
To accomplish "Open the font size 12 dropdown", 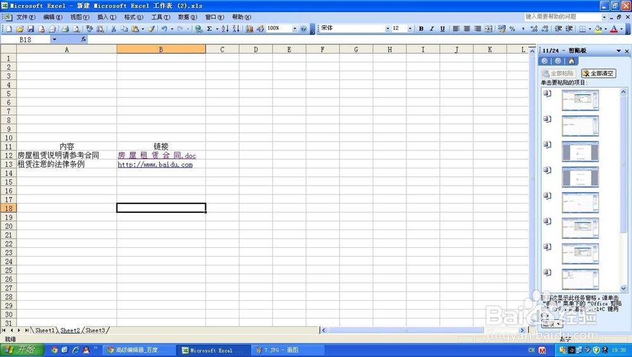I will 410,28.
